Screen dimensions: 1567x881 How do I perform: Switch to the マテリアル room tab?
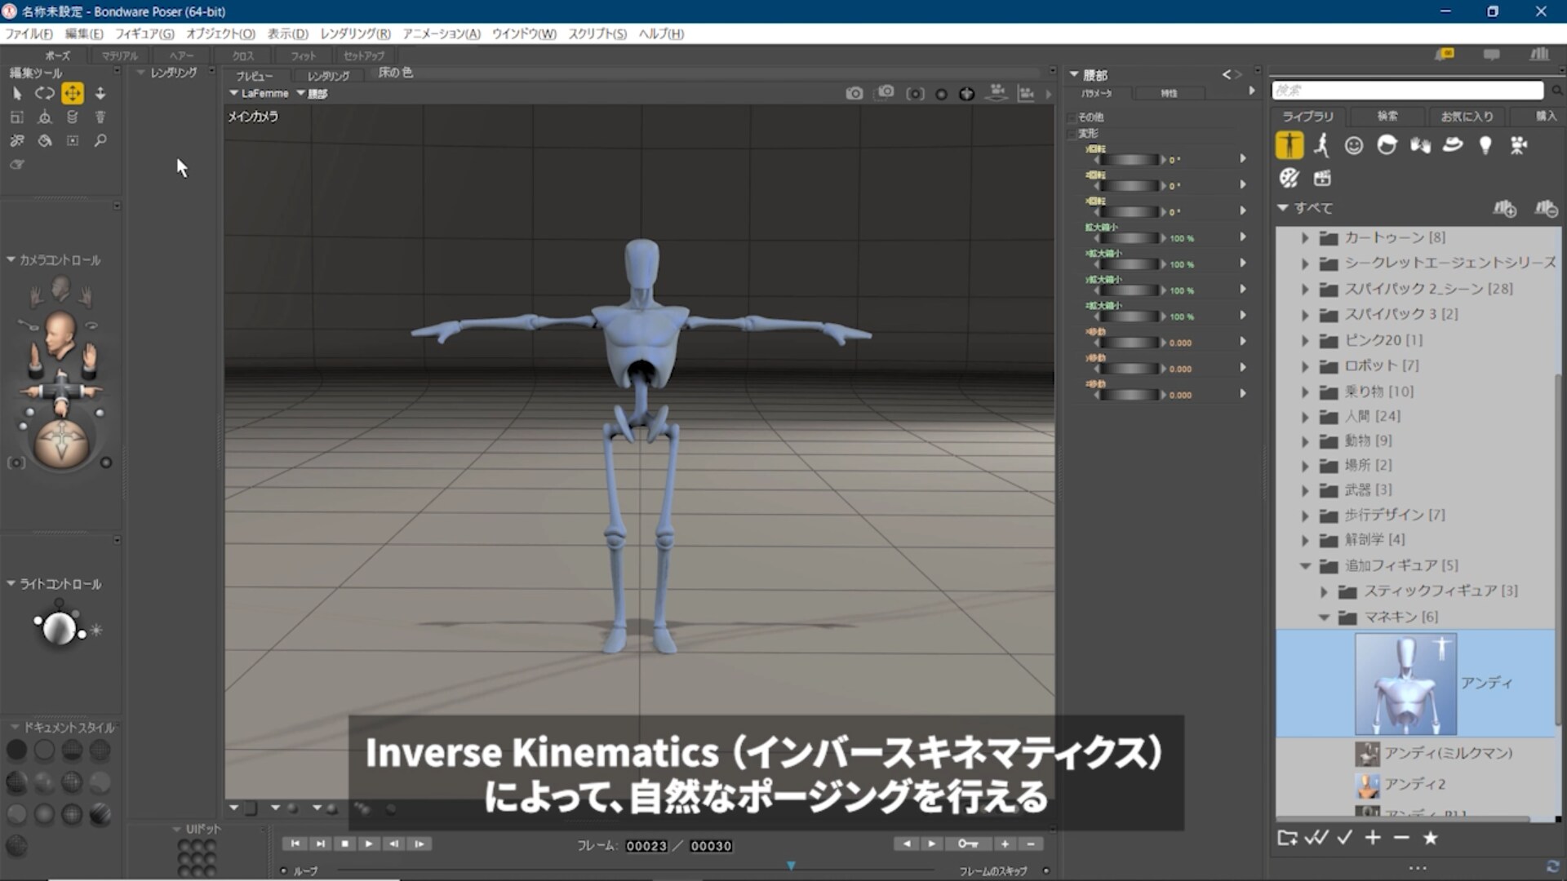[x=120, y=55]
